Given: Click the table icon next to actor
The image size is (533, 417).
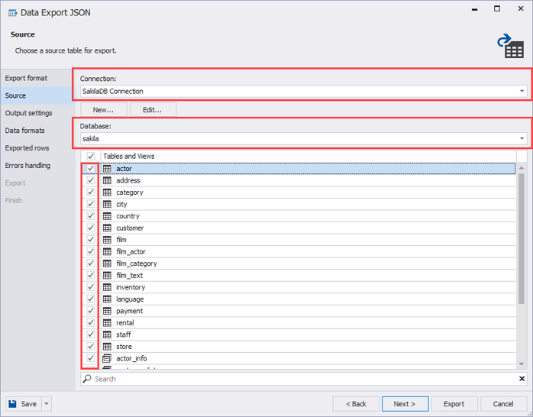Looking at the screenshot, I should (107, 169).
